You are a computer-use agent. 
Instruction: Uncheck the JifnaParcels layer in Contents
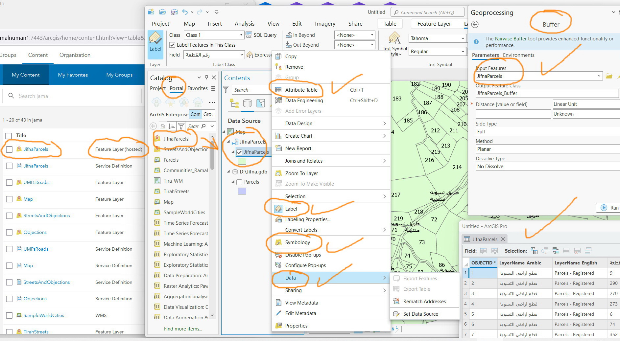click(239, 152)
